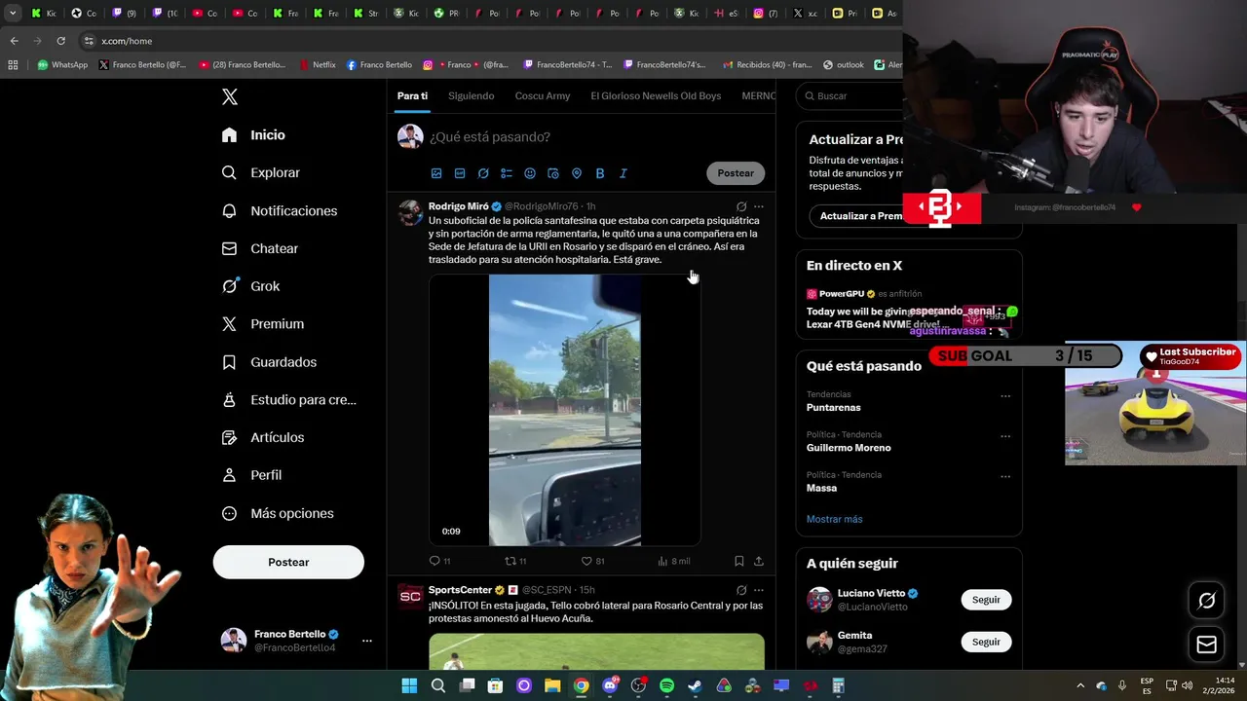Open options for Puntarenas trend
Image resolution: width=1247 pixels, height=701 pixels.
tap(1005, 396)
